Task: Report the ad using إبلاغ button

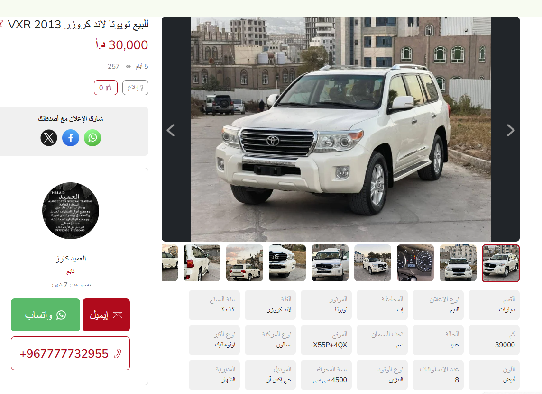Action: coord(135,88)
